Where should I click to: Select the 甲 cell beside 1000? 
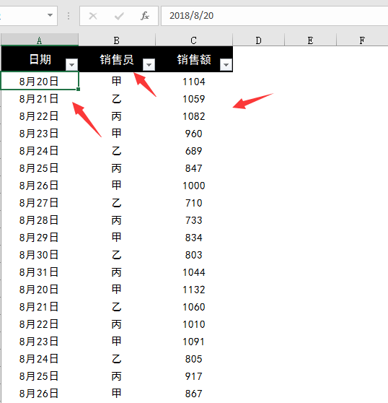coord(117,186)
